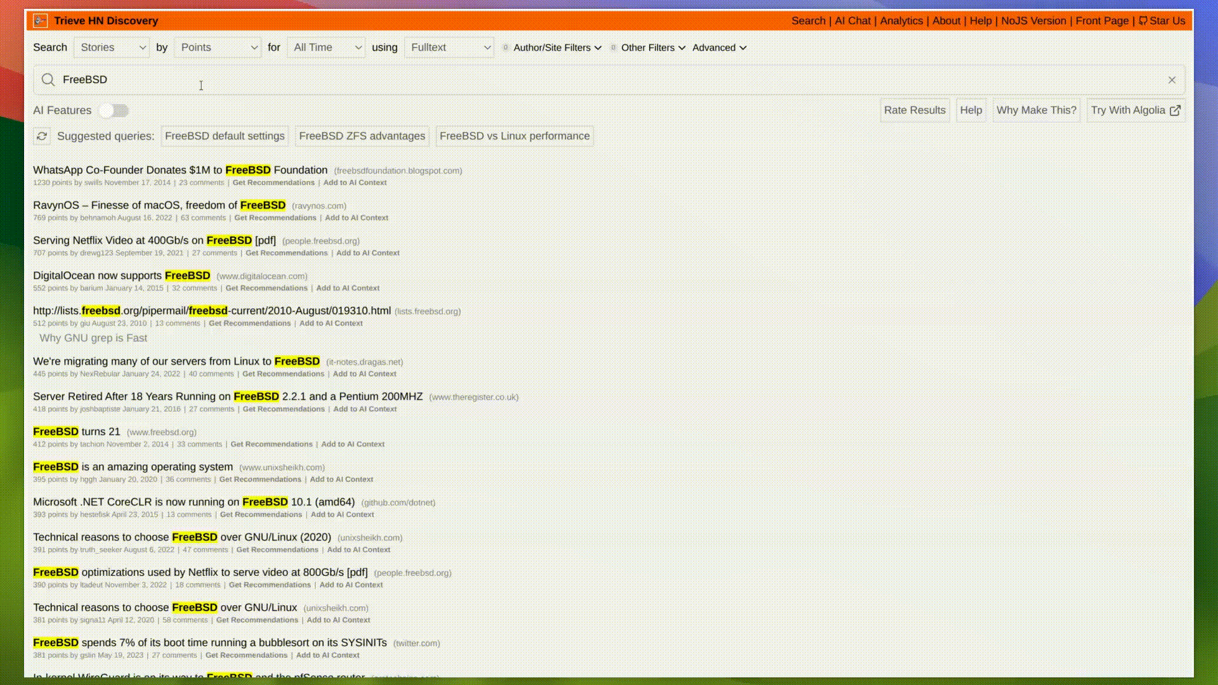Click the Trieve HN Discovery app icon
Viewport: 1218px width, 685px height.
tap(39, 20)
